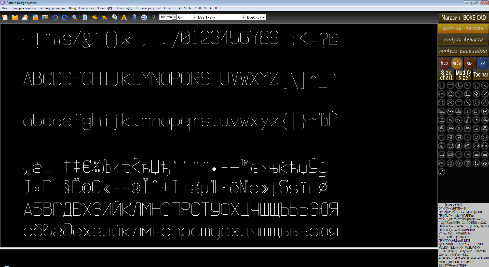Select the right-angle corner line icon
Screen dimensions: 489x267
point(459,85)
